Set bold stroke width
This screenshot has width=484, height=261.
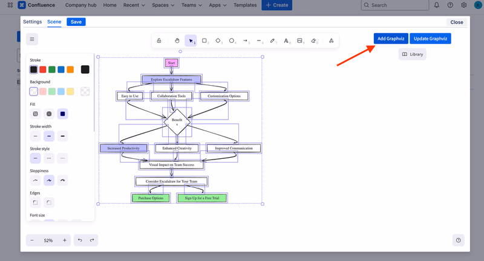[49, 136]
